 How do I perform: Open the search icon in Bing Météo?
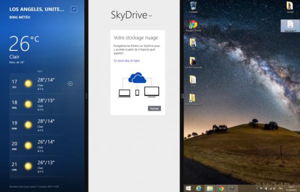pos(74,9)
